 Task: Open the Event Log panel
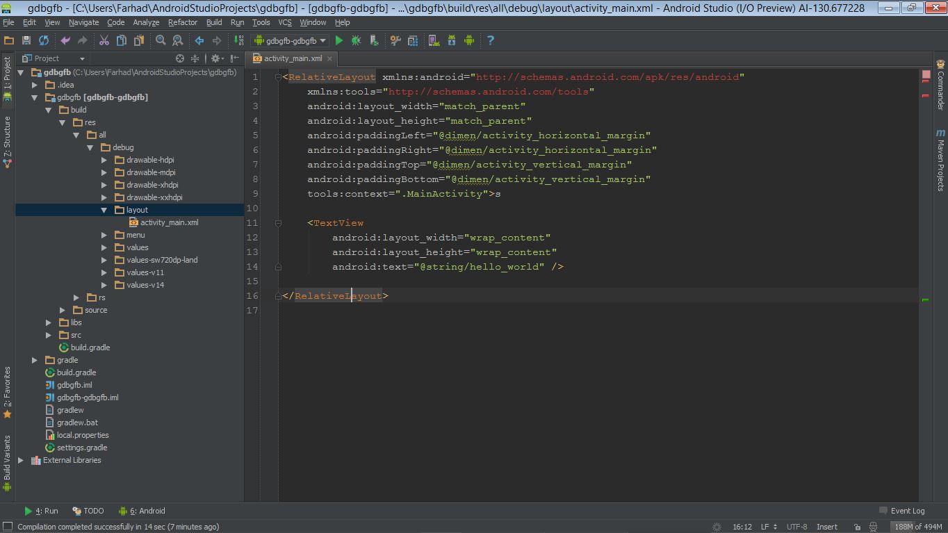tap(902, 511)
